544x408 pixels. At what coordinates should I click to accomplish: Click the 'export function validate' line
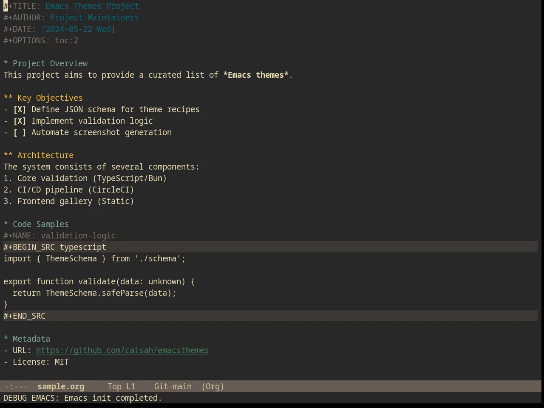pos(99,282)
